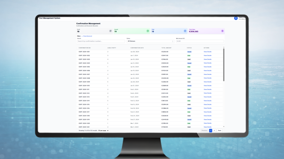Click the table vertical scrollbar

pos(224,65)
